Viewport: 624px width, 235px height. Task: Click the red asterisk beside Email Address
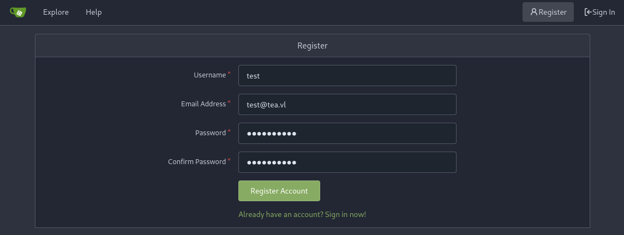tap(229, 103)
